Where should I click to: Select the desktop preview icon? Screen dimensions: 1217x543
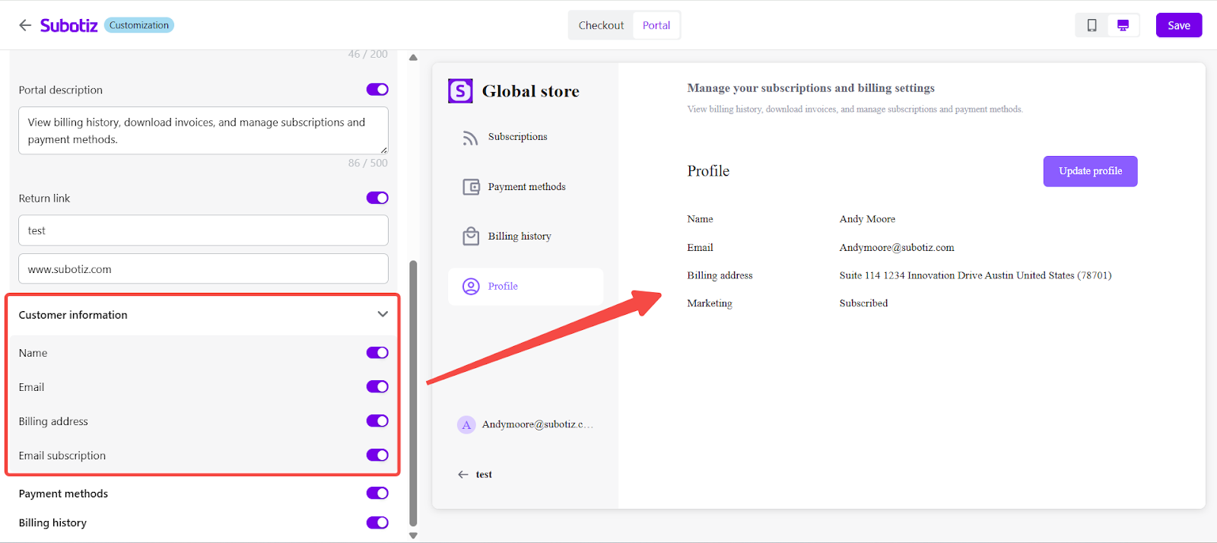[x=1123, y=25]
